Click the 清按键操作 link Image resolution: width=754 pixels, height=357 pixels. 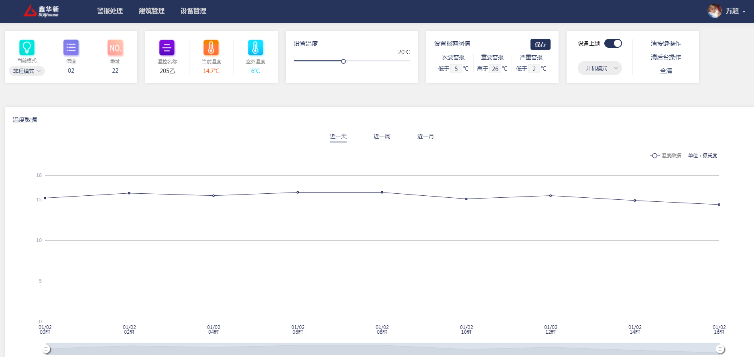pos(666,43)
